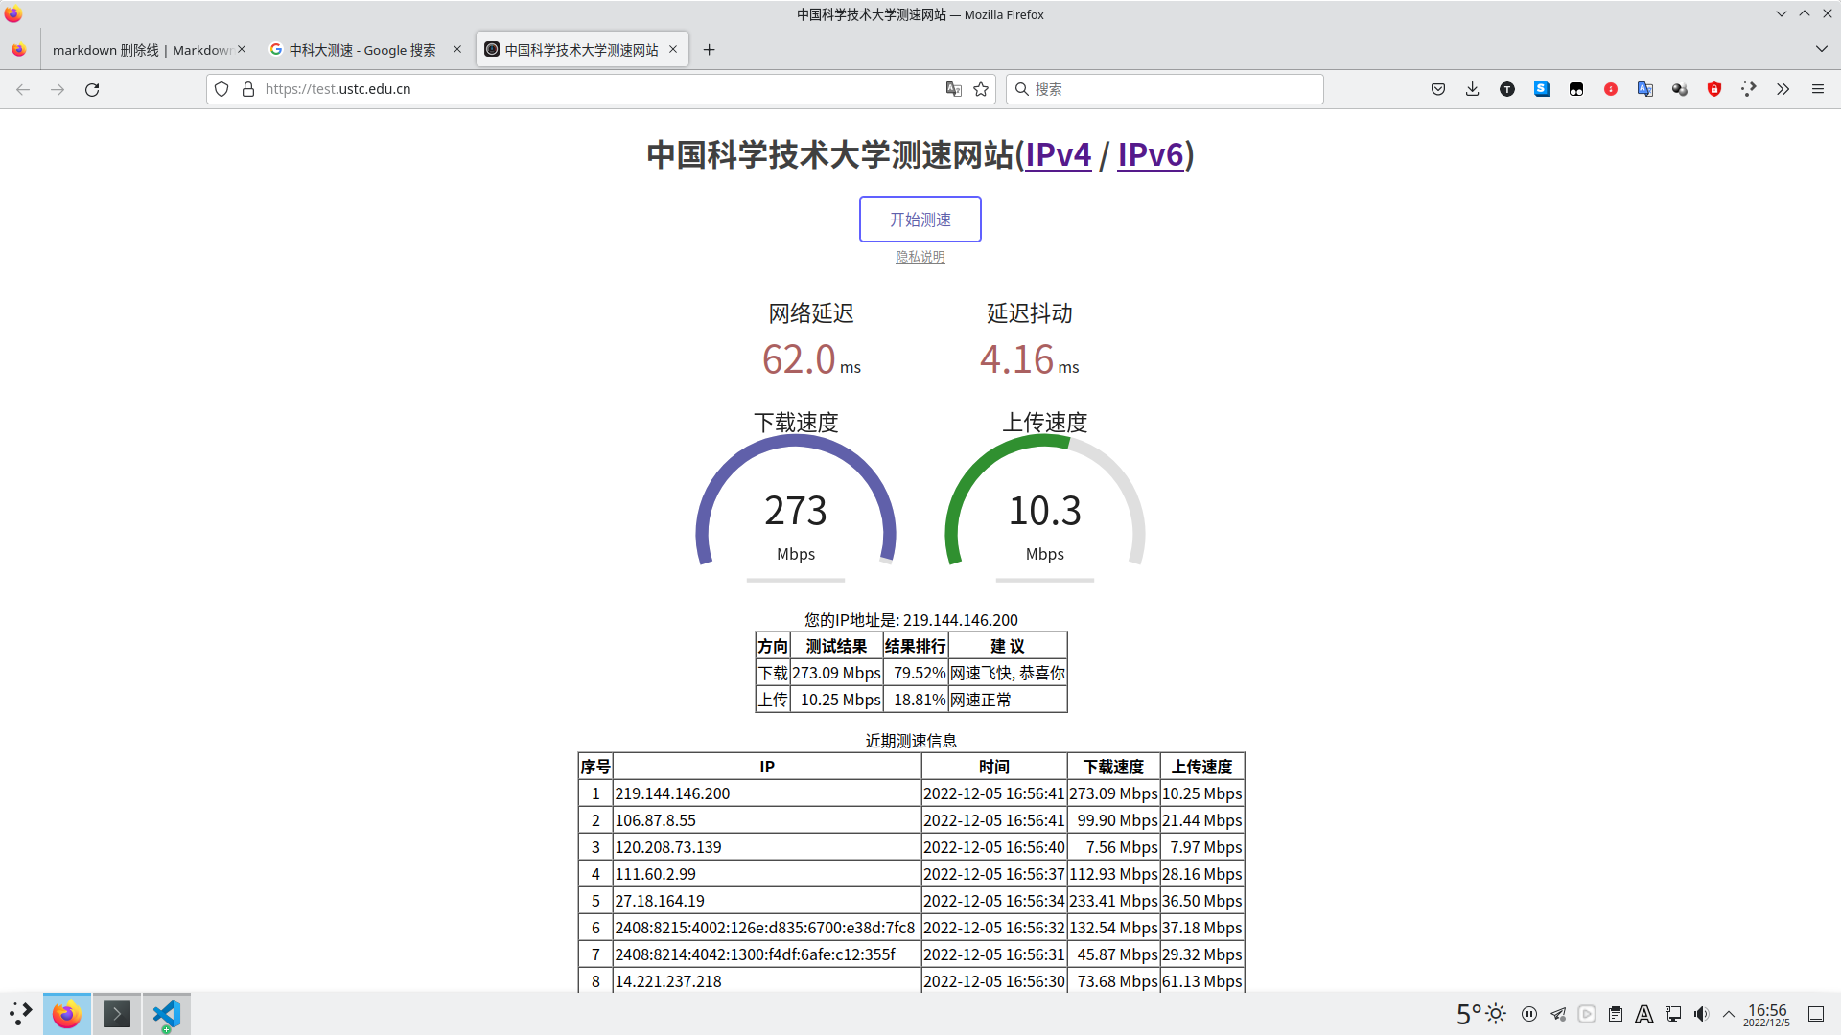Screen dimensions: 1841x1035
Task: Open the weather widget showing 5°
Action: click(1480, 1014)
